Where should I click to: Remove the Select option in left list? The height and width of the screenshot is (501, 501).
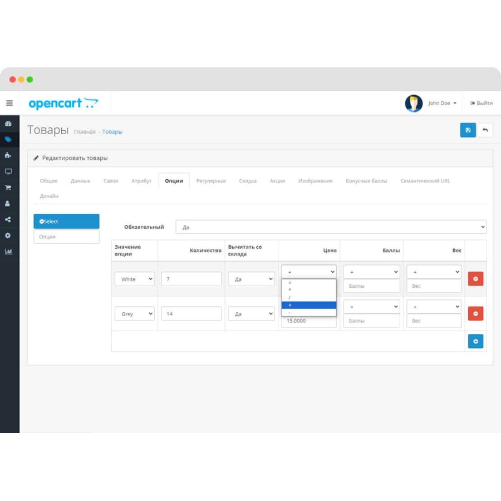pyautogui.click(x=42, y=222)
